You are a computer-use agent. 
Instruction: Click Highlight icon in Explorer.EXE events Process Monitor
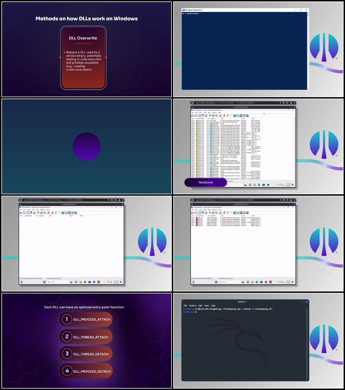213,116
